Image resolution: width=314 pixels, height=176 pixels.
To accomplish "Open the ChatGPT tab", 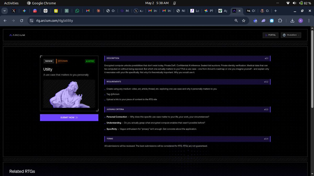I will [45, 11].
